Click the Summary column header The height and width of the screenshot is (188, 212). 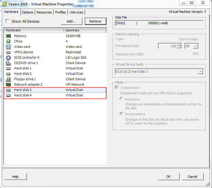coord(85,30)
